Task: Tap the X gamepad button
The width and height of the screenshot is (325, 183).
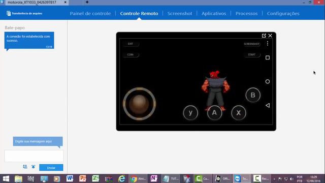Action: 239,113
